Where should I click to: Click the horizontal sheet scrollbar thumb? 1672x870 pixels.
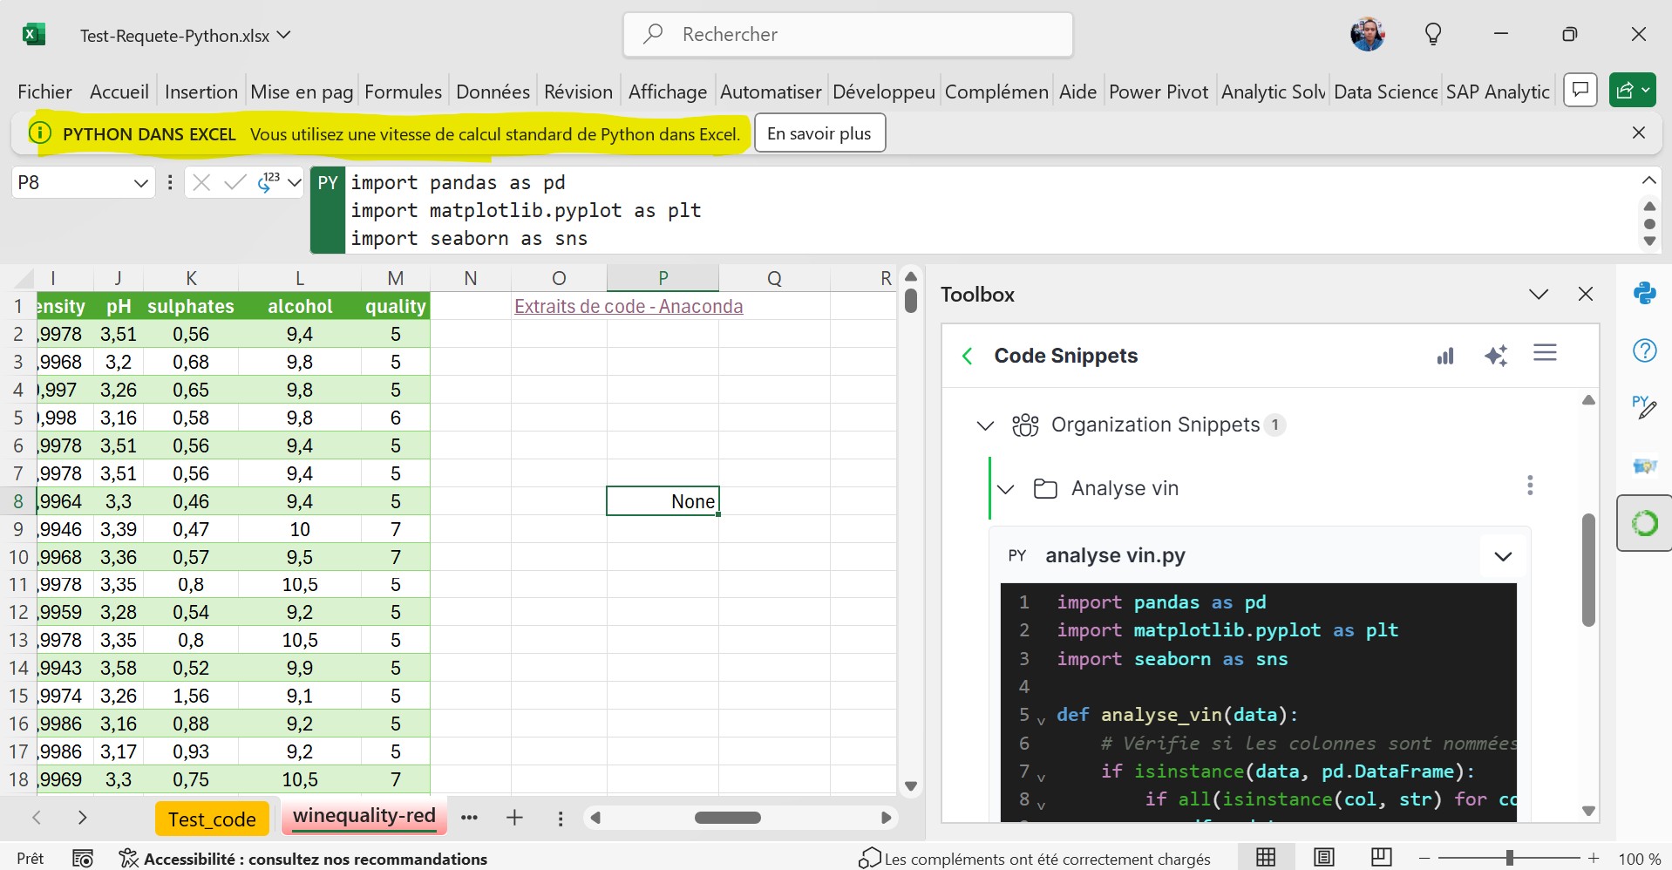[728, 818]
